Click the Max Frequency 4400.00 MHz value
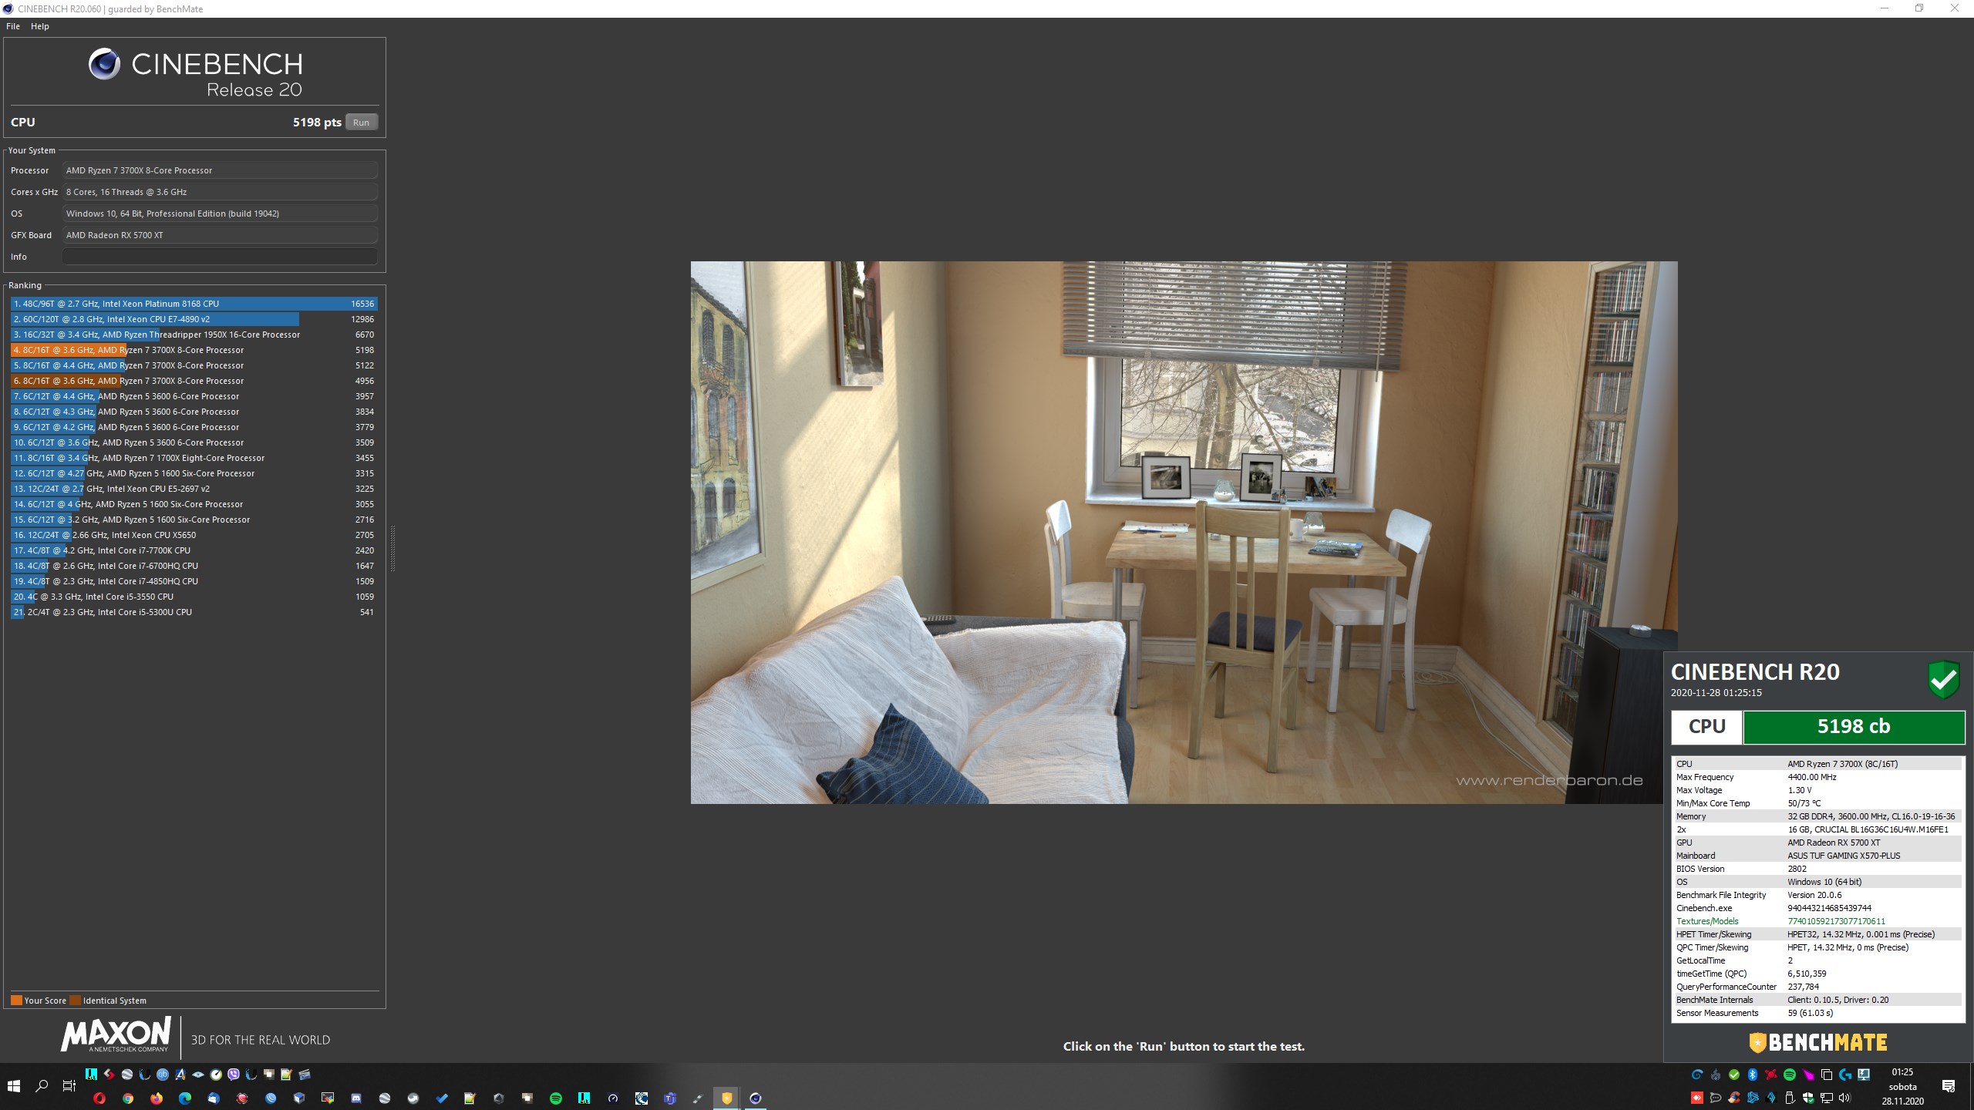This screenshot has width=1974, height=1110. pyautogui.click(x=1812, y=777)
